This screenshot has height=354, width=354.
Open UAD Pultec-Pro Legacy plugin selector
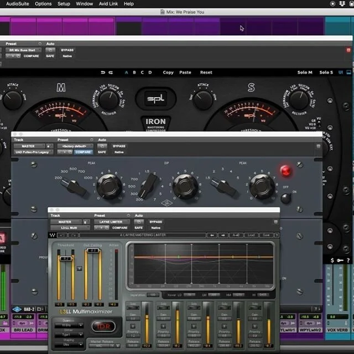pos(33,152)
